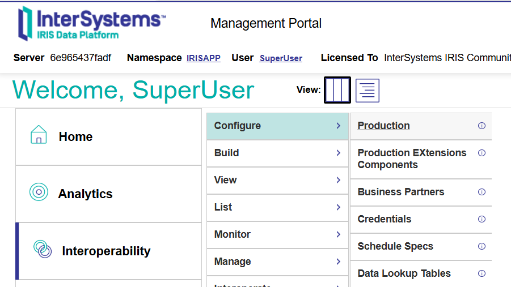Select the Monitor menu item
This screenshot has height=287, width=511.
point(278,235)
